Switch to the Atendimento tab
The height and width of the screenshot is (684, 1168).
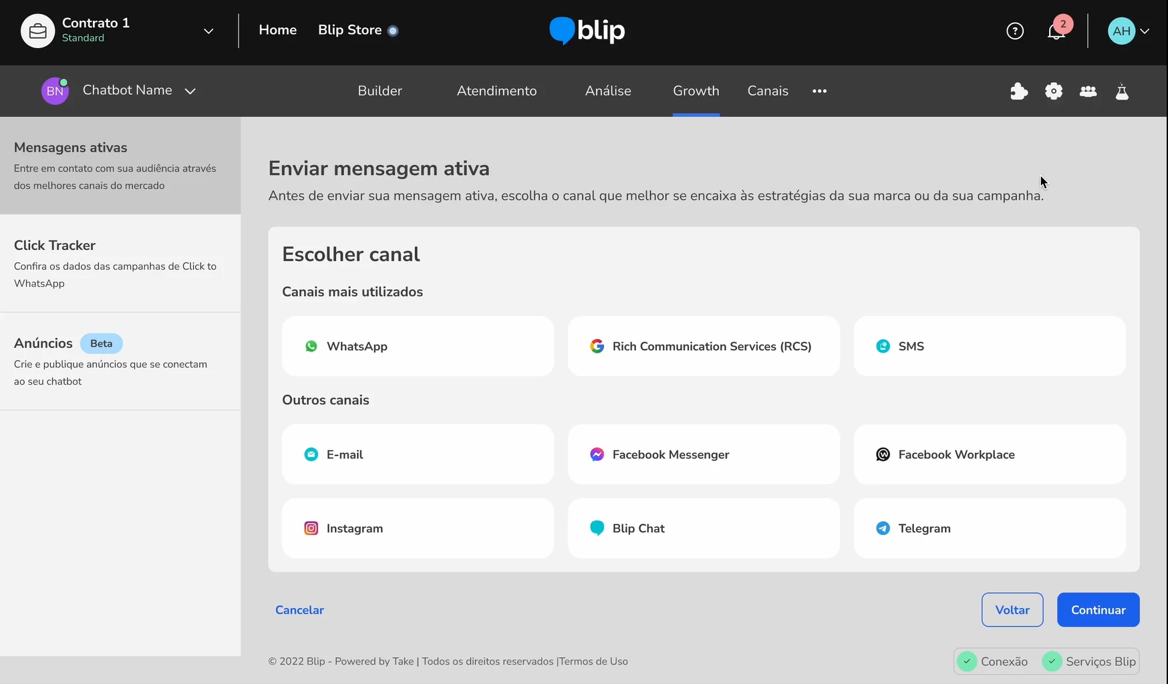click(496, 91)
